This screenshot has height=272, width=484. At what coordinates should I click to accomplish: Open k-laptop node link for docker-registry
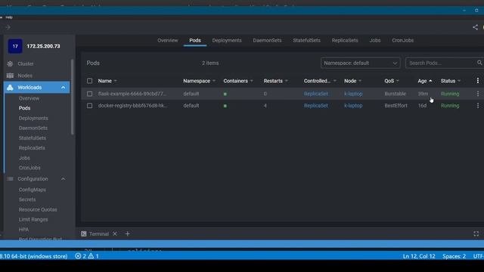tap(353, 106)
